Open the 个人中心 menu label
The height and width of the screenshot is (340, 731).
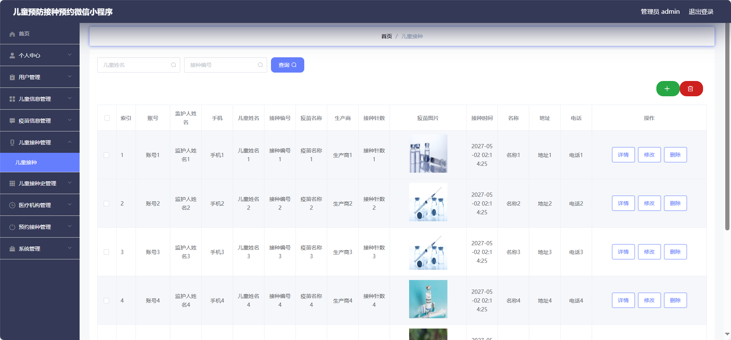point(29,56)
